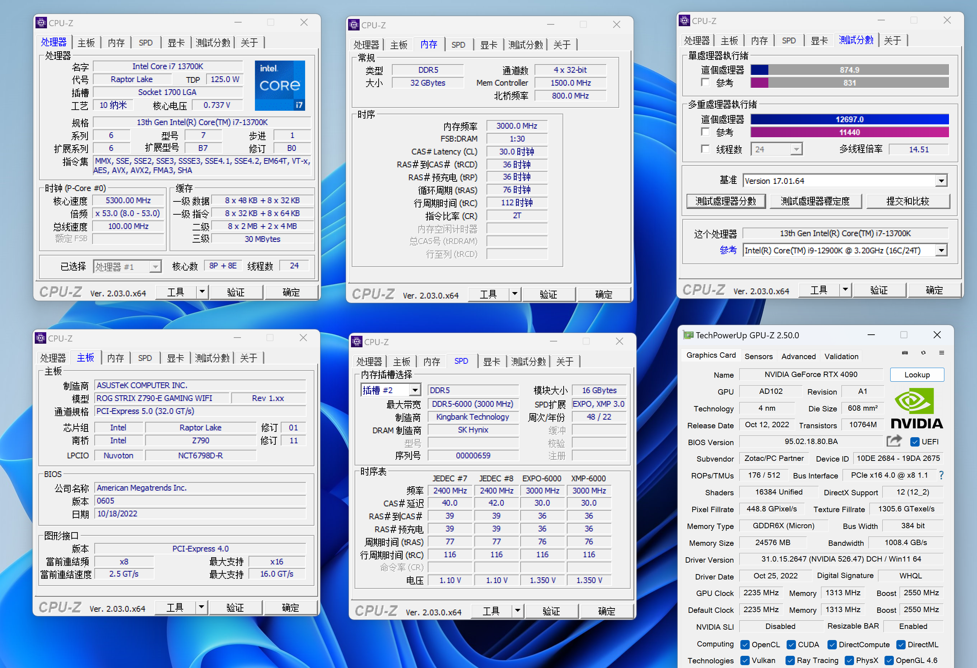
Task: Click the CPU-Z app icon in the processor window title bar
Action: [41, 22]
